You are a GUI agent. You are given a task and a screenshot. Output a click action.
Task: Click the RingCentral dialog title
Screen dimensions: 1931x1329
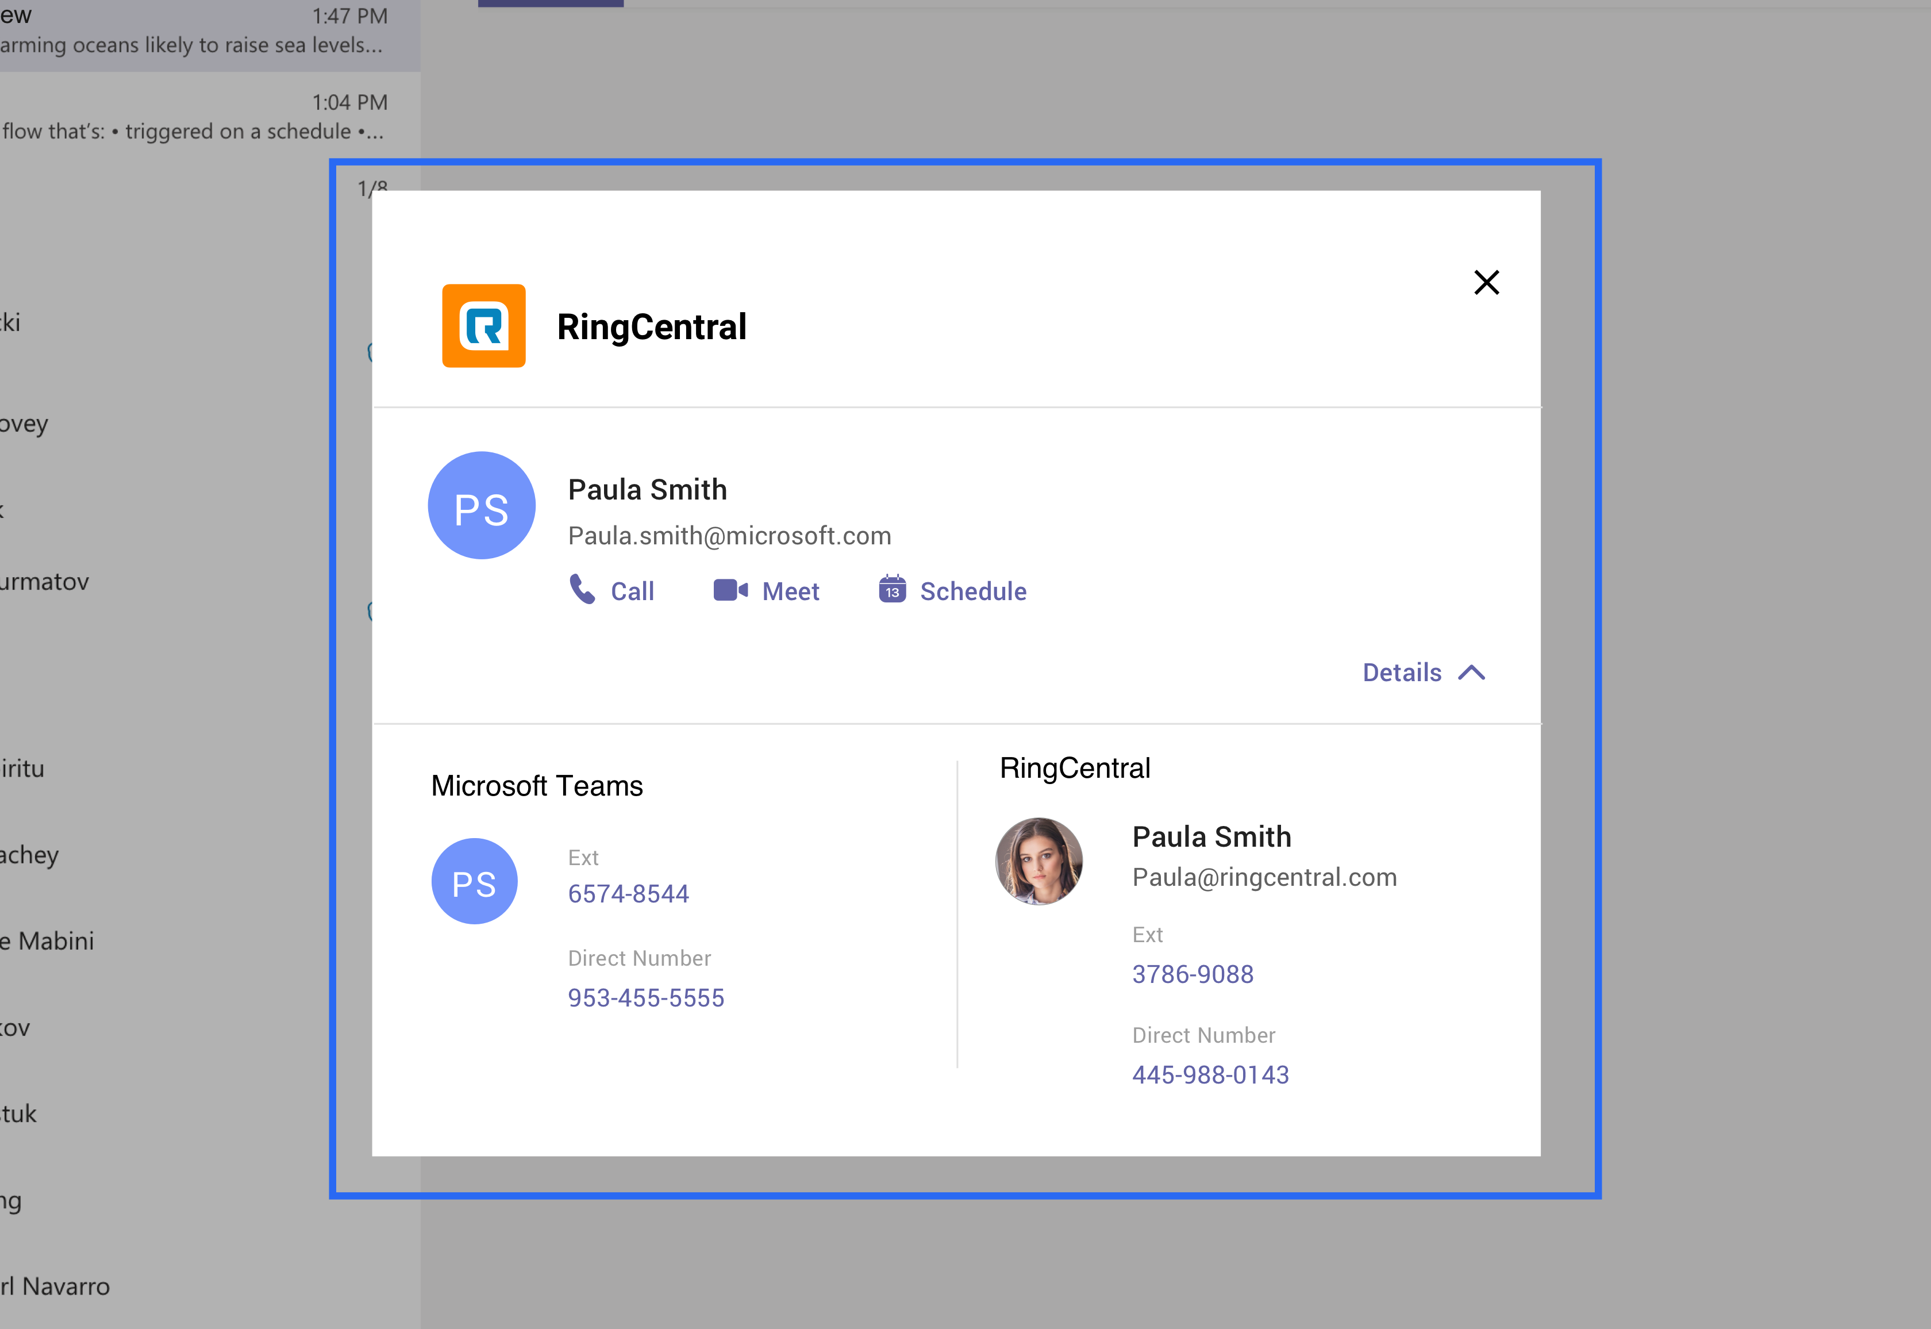click(652, 327)
